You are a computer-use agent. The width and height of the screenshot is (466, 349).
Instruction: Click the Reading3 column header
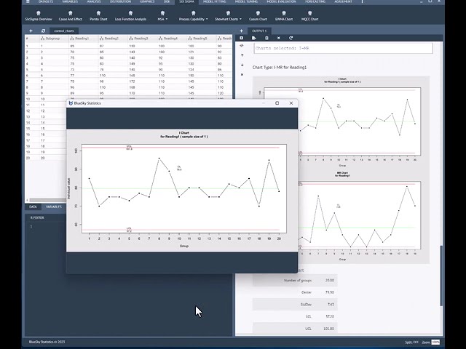point(143,39)
